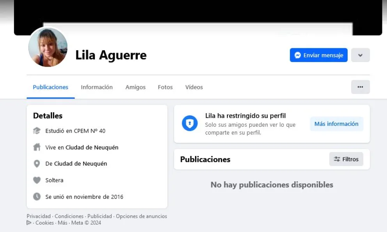387x232 pixels.
Task: Open the three-dots profile options menu
Action: tap(360, 87)
